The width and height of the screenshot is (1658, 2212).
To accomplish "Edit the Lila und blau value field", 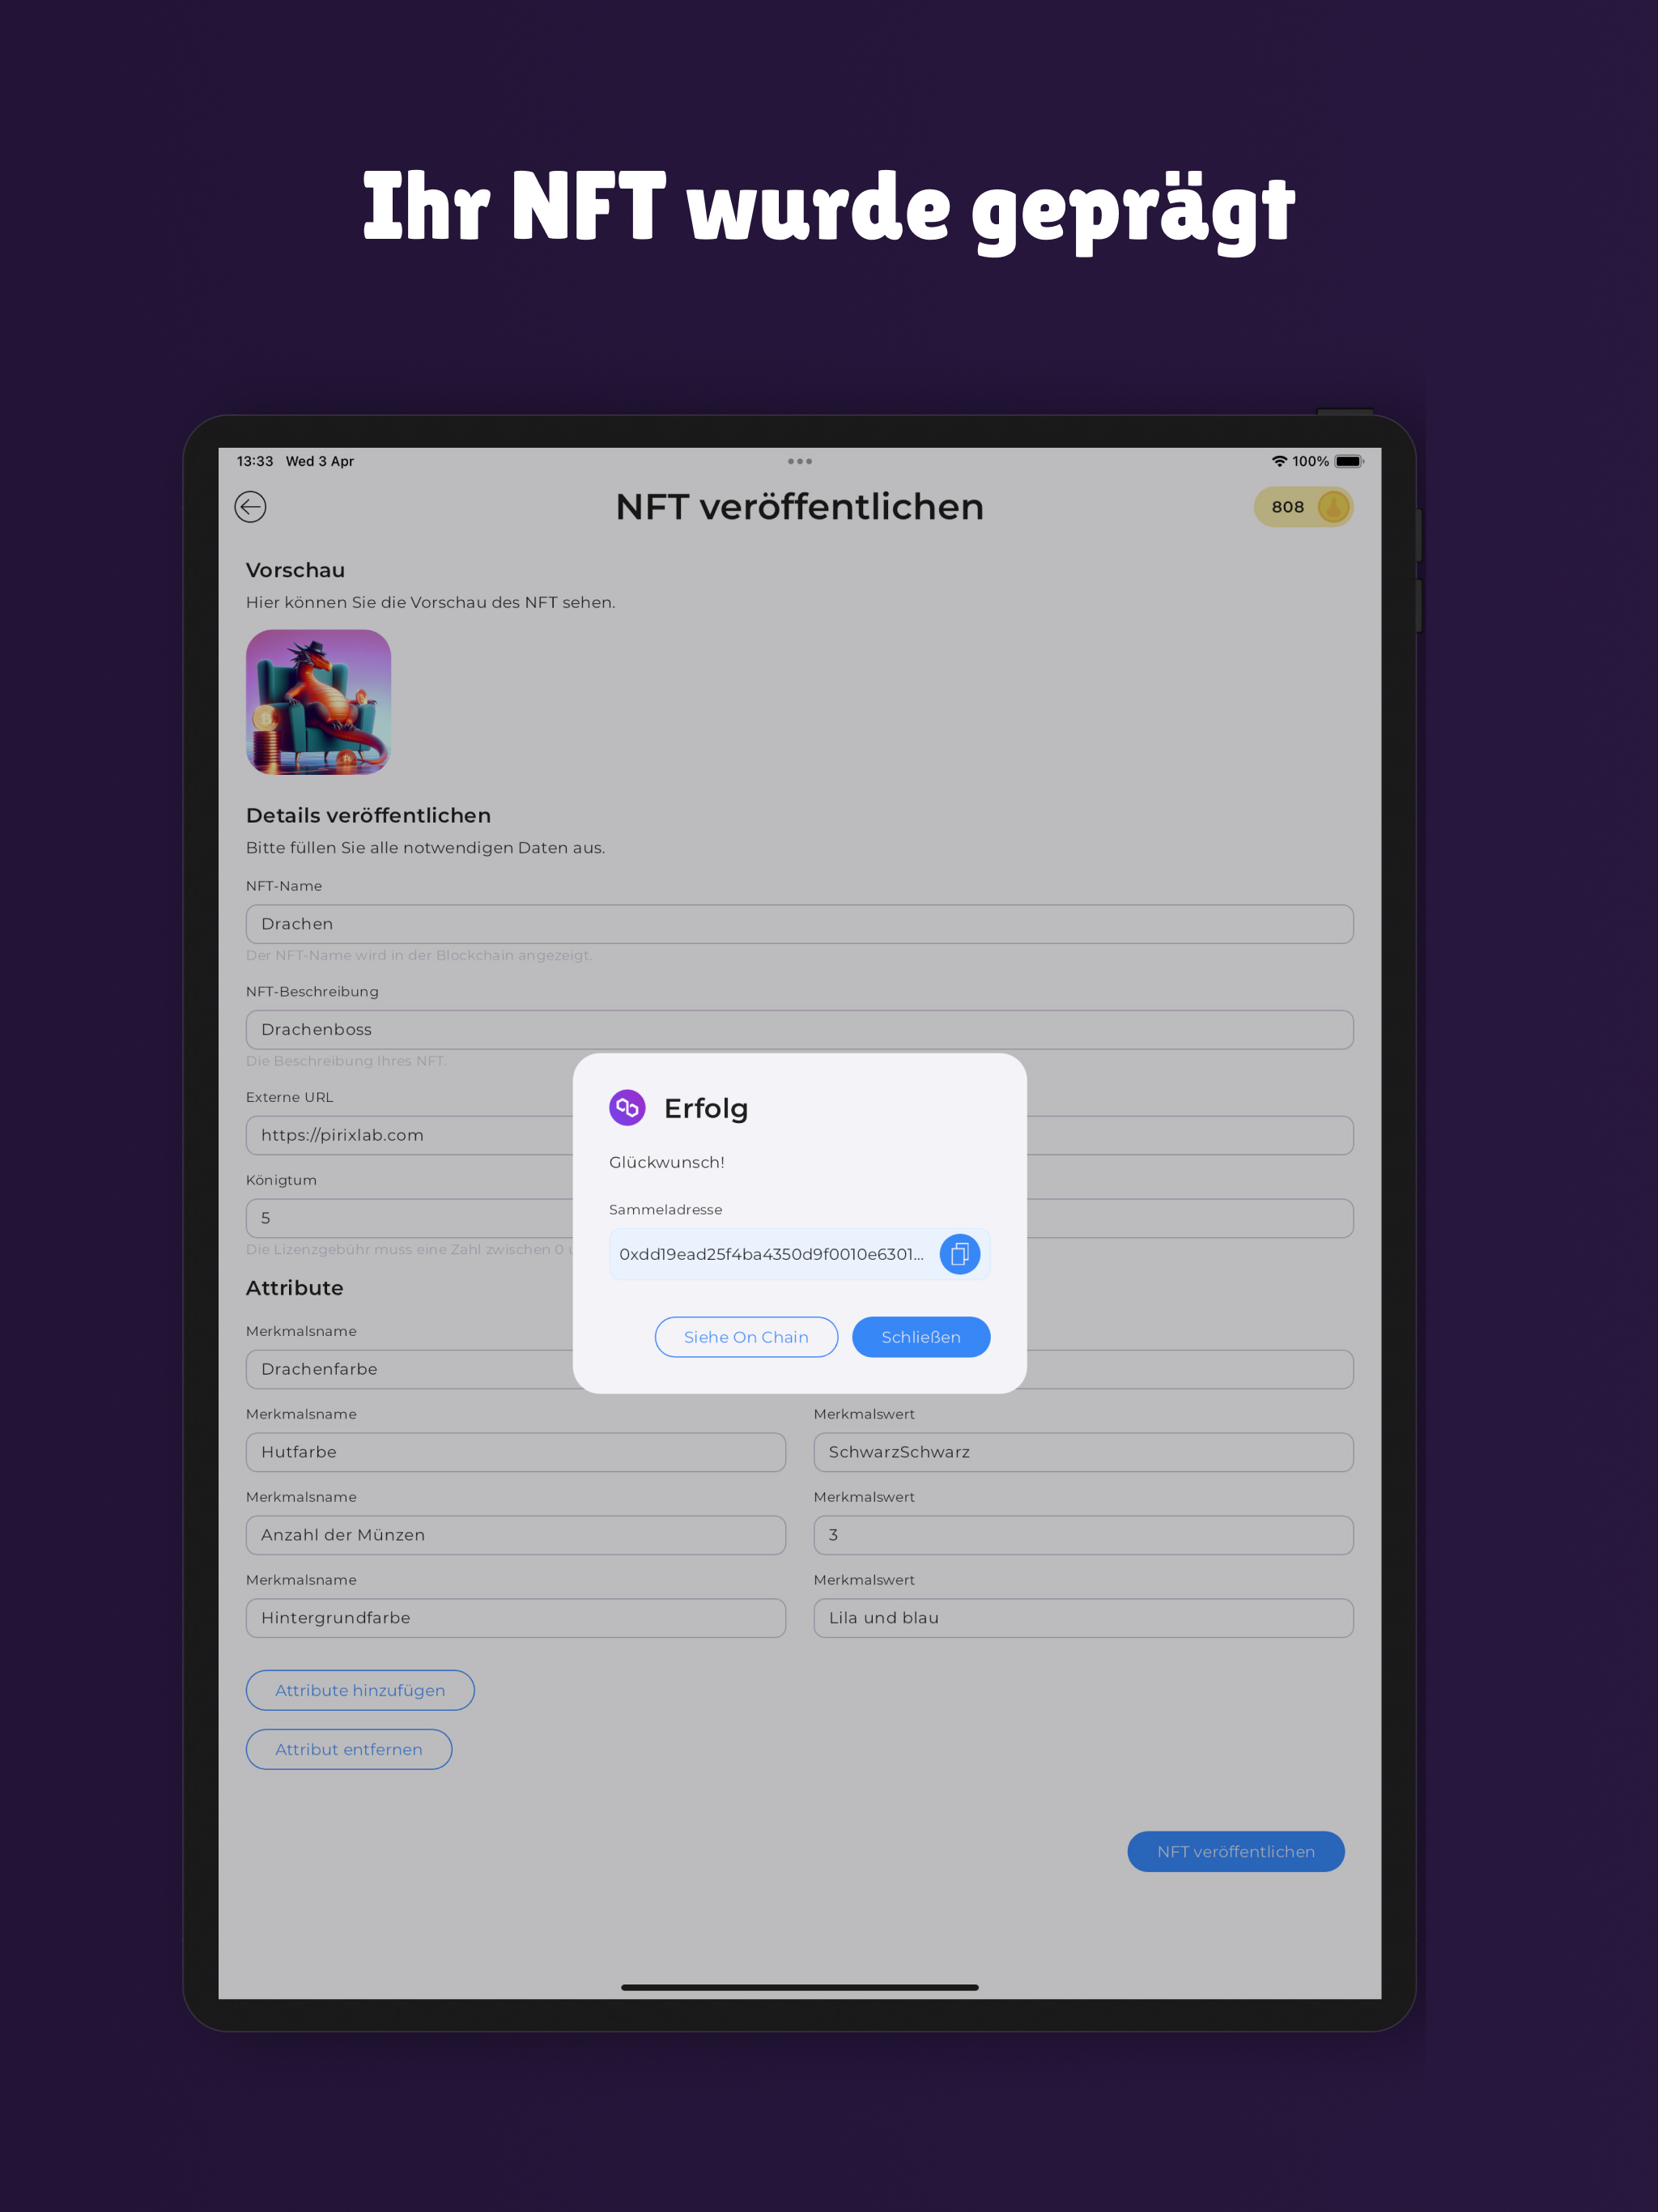I will coord(1084,1618).
